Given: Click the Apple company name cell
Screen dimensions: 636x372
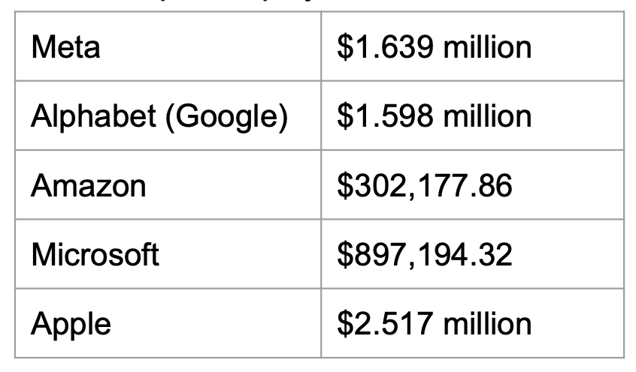Looking at the screenshot, I should click(x=71, y=324).
